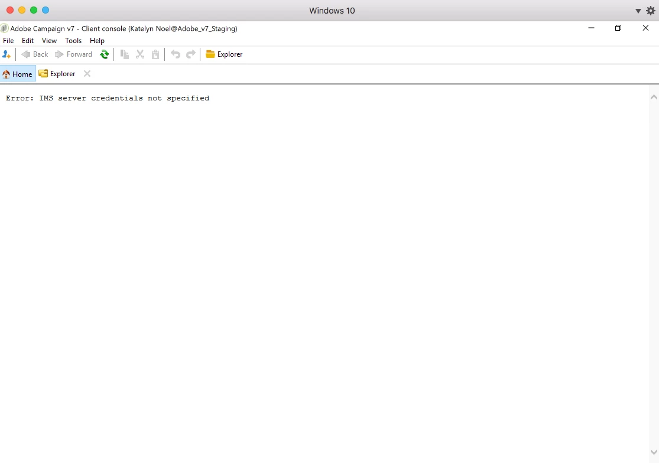Viewport: 659px width, 463px height.
Task: Click the scroll down arrow
Action: (x=654, y=452)
